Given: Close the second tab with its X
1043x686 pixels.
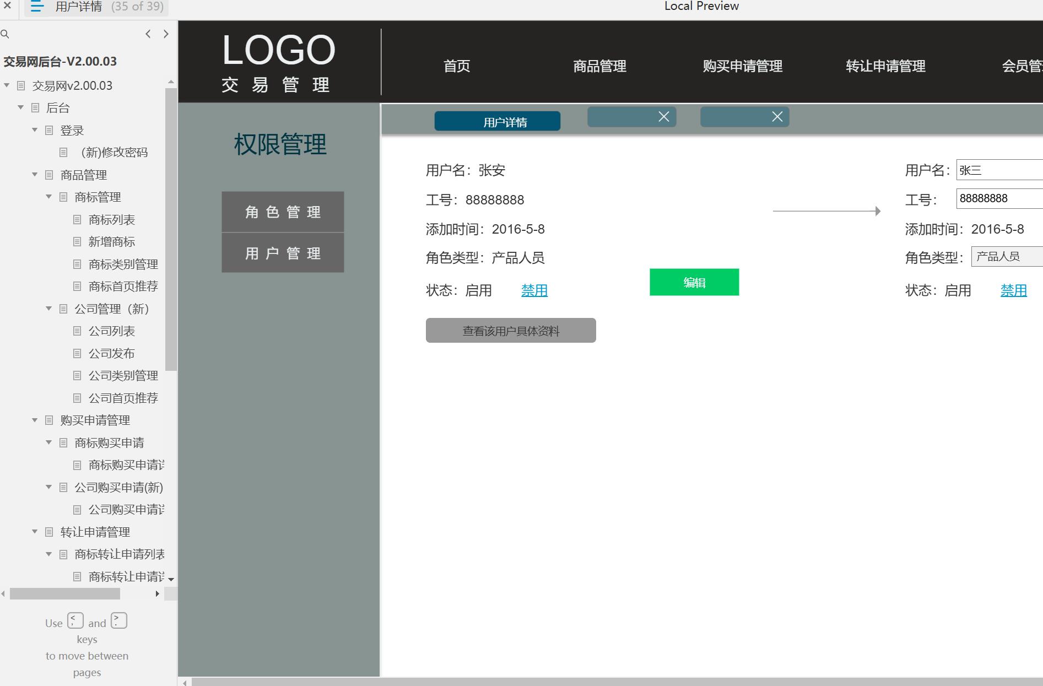Looking at the screenshot, I should pos(664,117).
